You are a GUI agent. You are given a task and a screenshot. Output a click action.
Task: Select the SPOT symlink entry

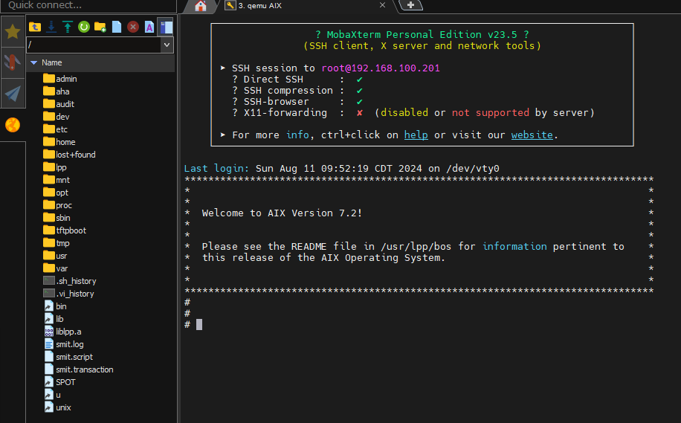pos(60,382)
